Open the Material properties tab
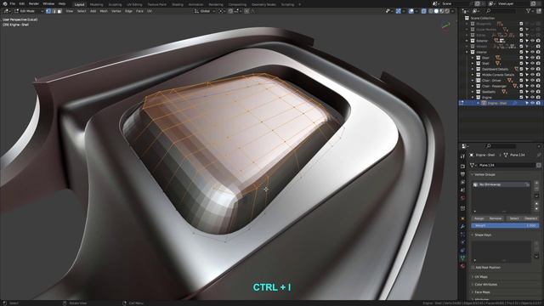544x306 pixels. coord(462,266)
